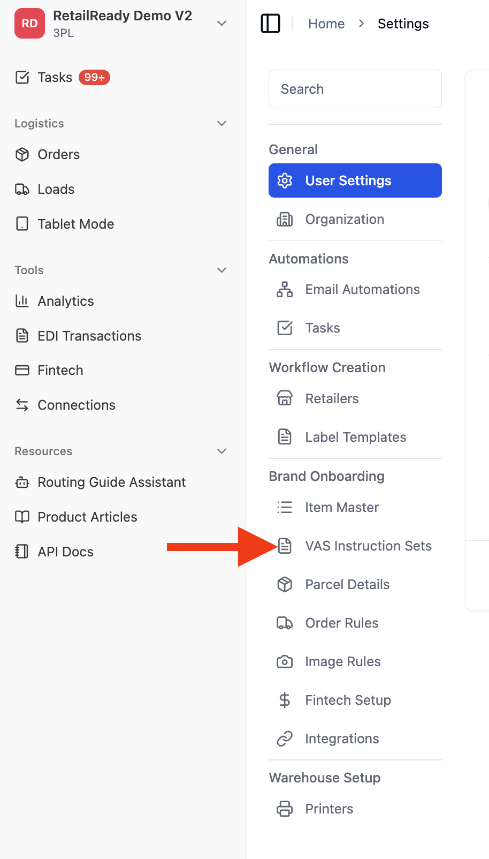
Task: Open the Analytics bar chart icon
Action: click(x=22, y=301)
